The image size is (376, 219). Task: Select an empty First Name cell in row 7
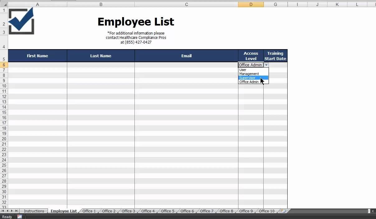37,70
